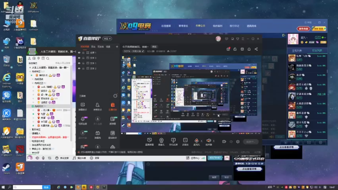The width and height of the screenshot is (338, 190).
Task: Collapse the 内战专区 group in YY tree
Action: (x=30, y=71)
